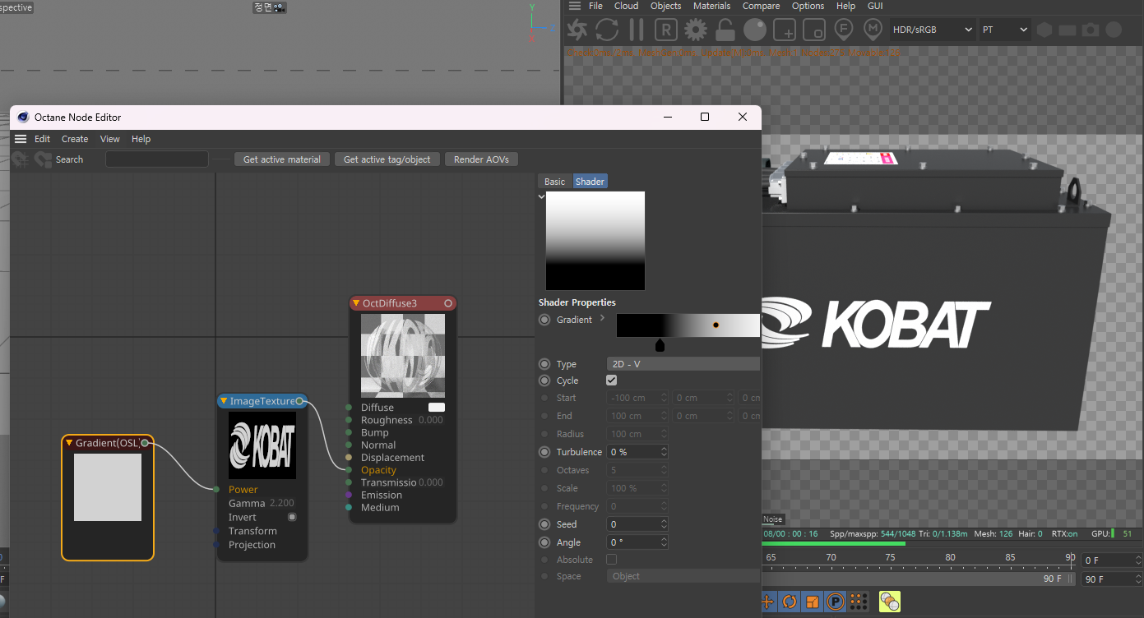Viewport: 1144px width, 618px height.
Task: Enable the Absolute checkbox
Action: click(611, 560)
